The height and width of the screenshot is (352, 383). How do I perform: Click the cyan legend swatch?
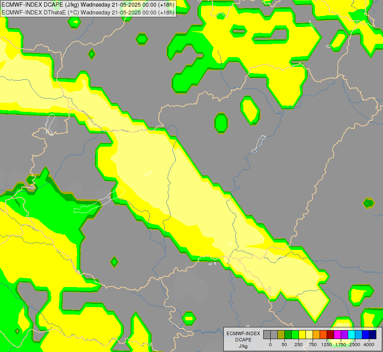pyautogui.click(x=351, y=335)
